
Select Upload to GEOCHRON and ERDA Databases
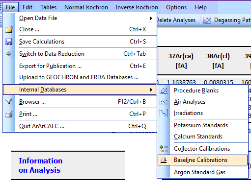[x=80, y=77]
